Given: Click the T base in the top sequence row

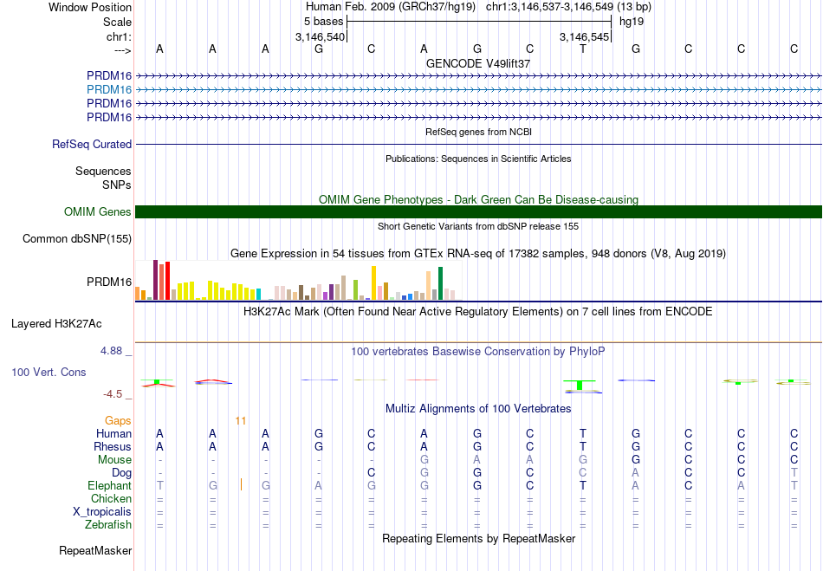Looking at the screenshot, I should tap(583, 49).
